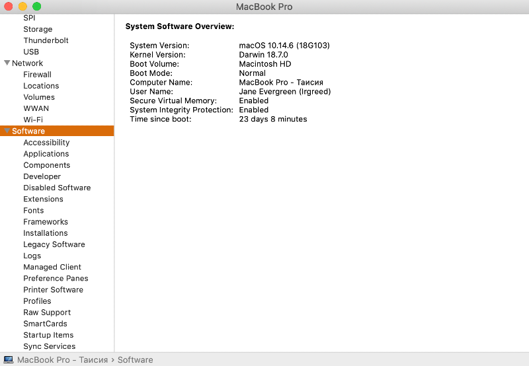View Installations history
The width and height of the screenshot is (529, 366).
46,233
